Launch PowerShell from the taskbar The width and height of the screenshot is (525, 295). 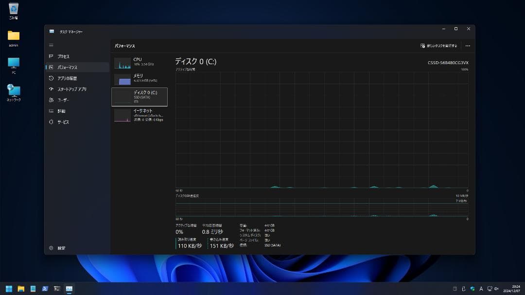(x=45, y=289)
